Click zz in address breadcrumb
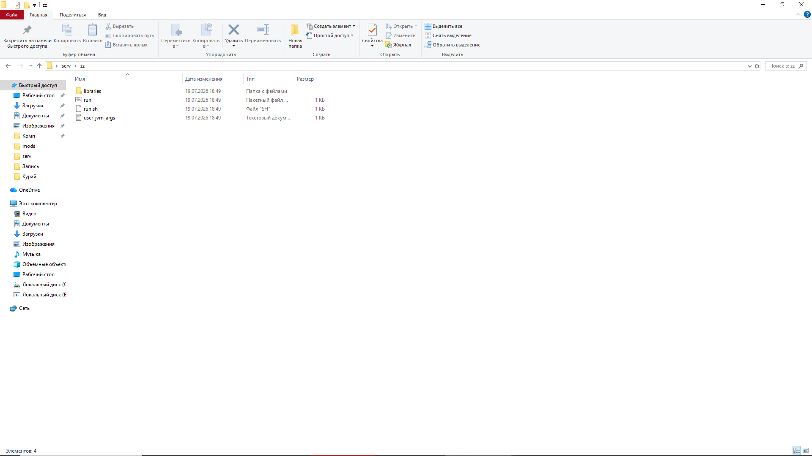Image resolution: width=812 pixels, height=456 pixels. pos(82,66)
